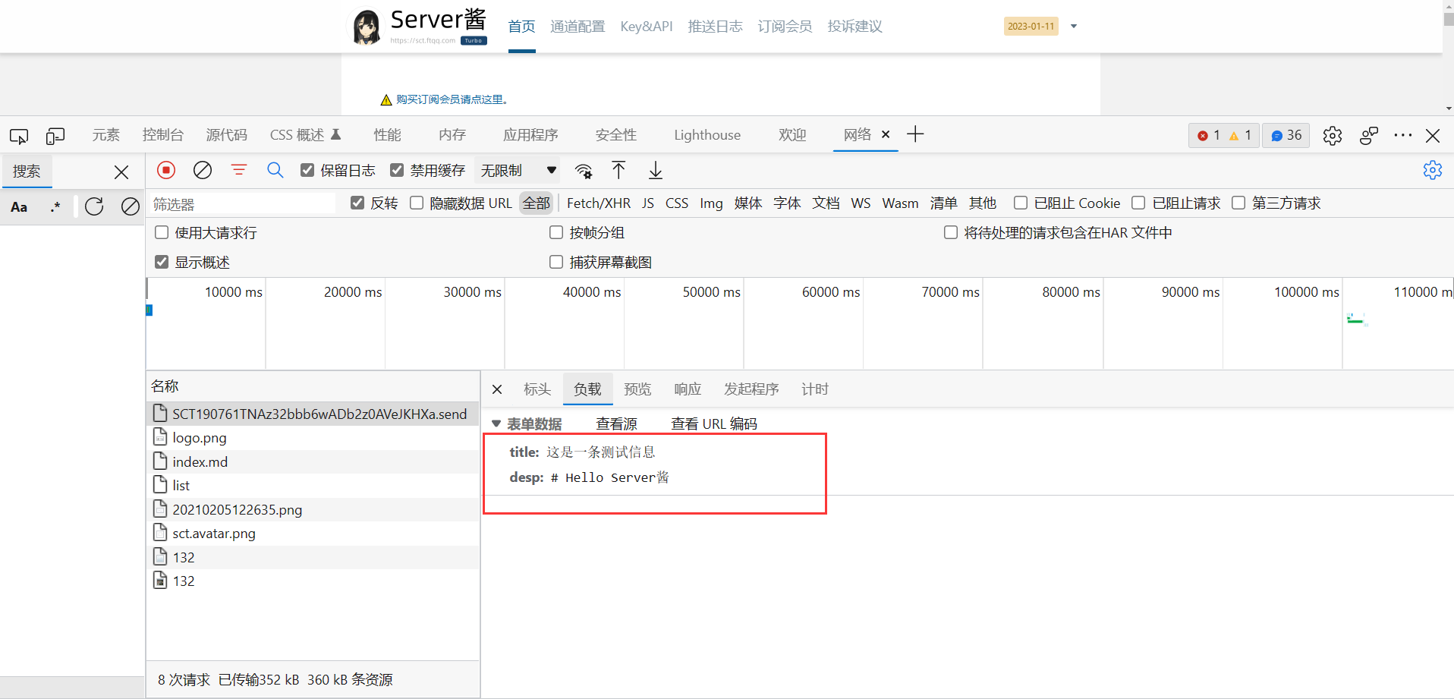Enable 按帧分组 checkbox
The height and width of the screenshot is (699, 1454).
point(556,232)
